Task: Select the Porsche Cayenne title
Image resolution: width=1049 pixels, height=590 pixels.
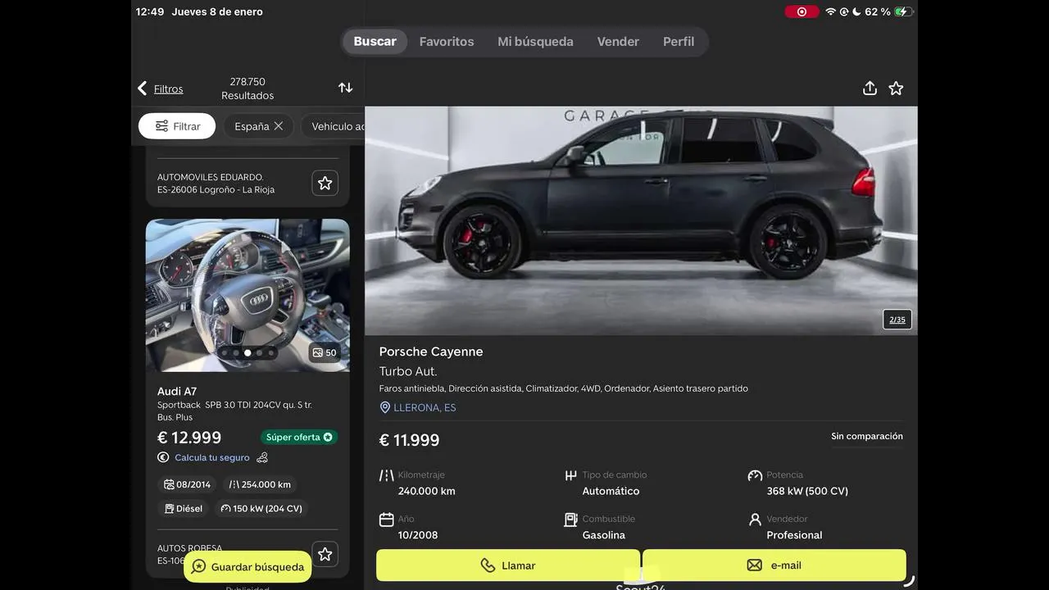Action: click(x=431, y=352)
